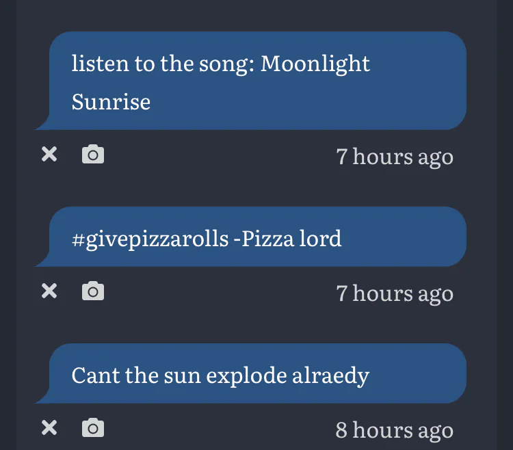This screenshot has height=450, width=513.
Task: Remove the "#givepizzarolls" message with X
Action: 49,291
